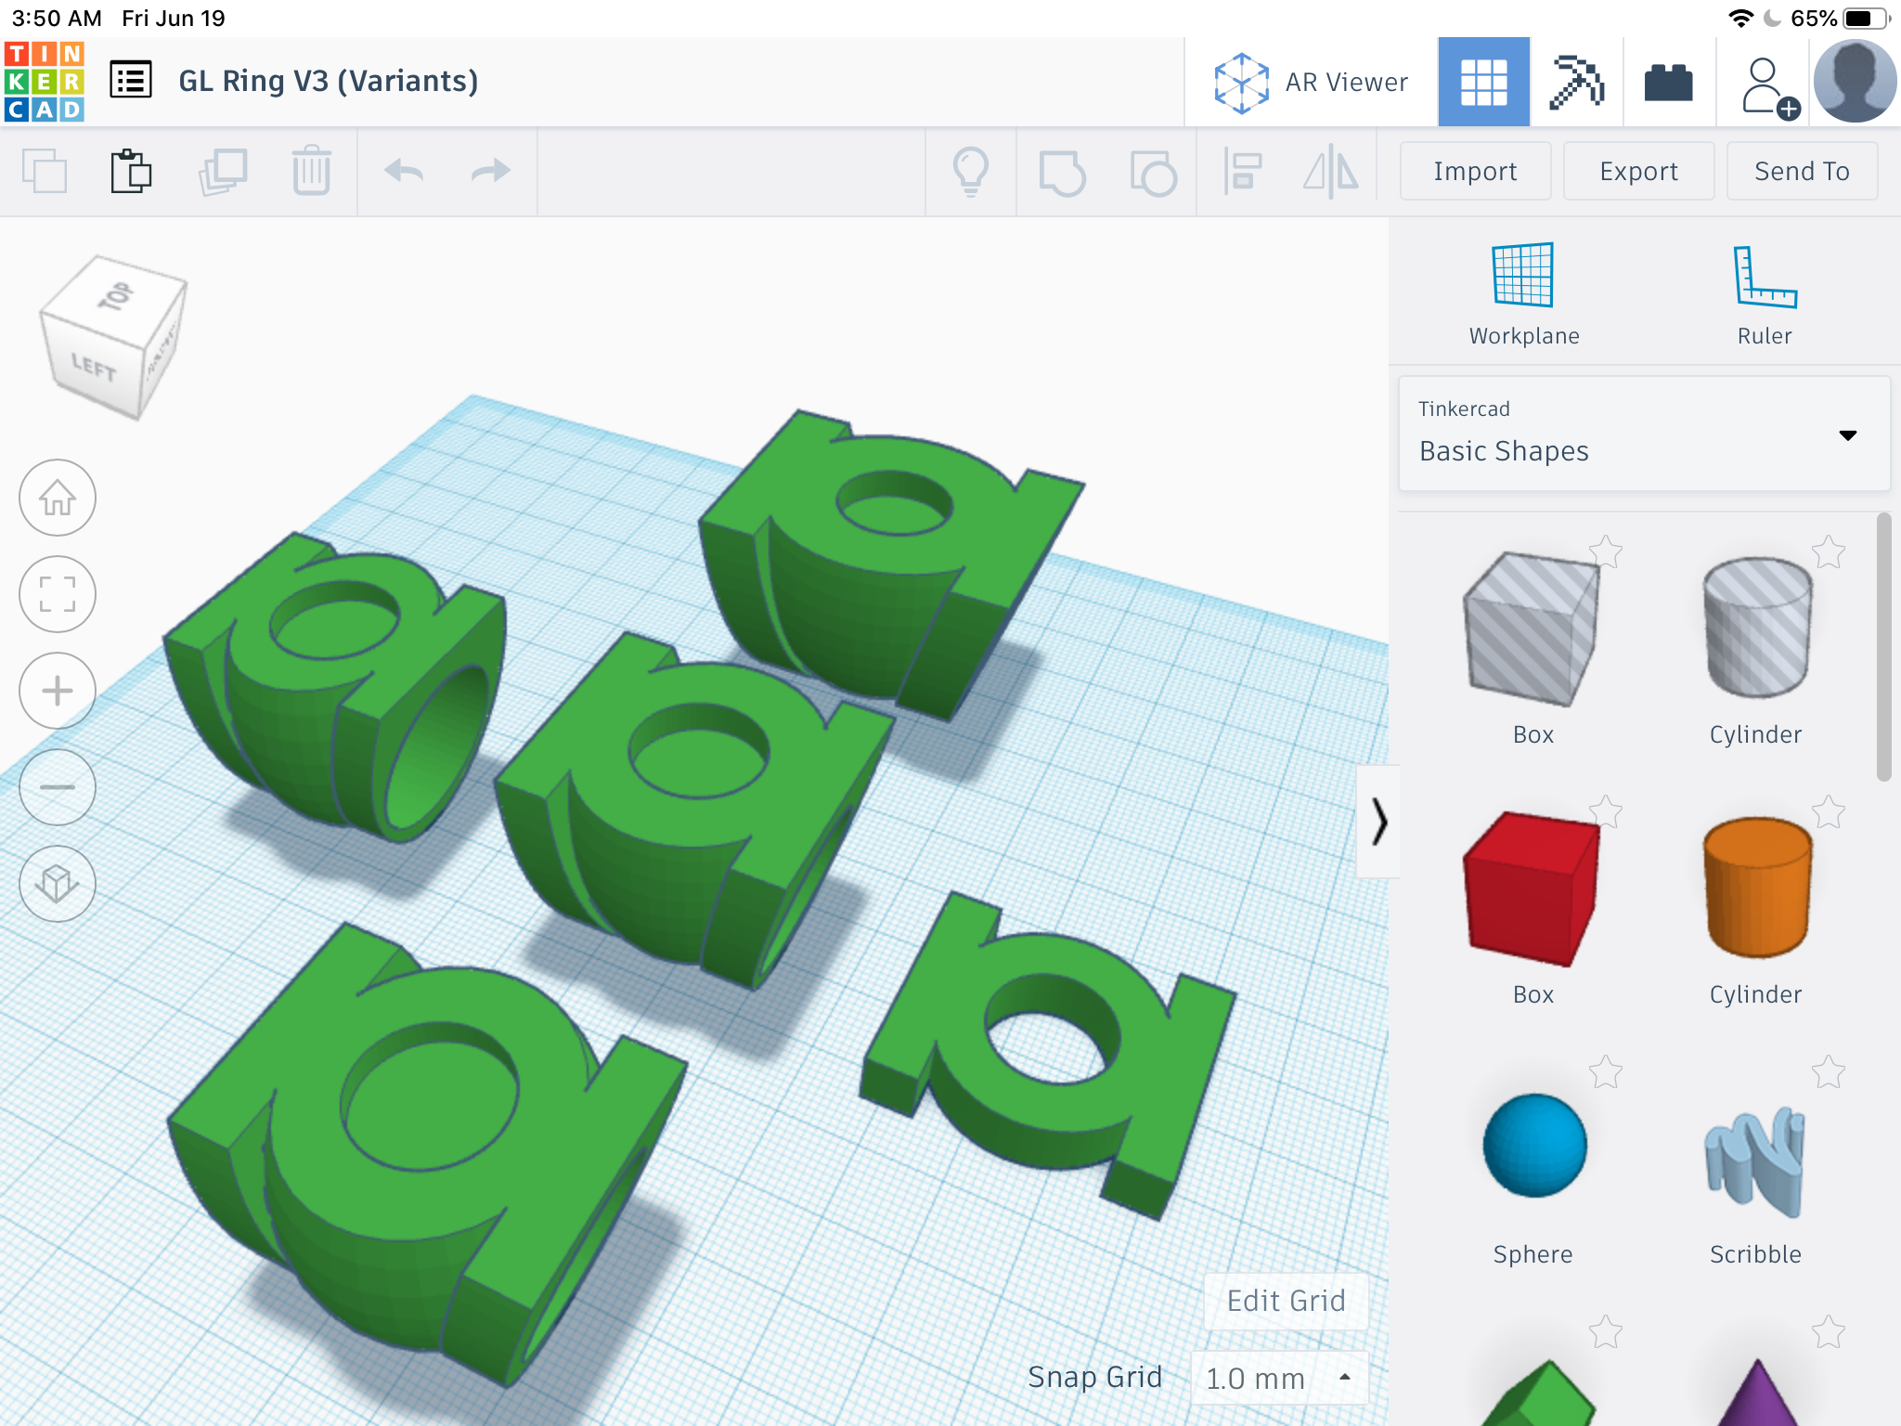Click the Edit Grid button
Image resolution: width=1901 pixels, height=1426 pixels.
[1286, 1301]
